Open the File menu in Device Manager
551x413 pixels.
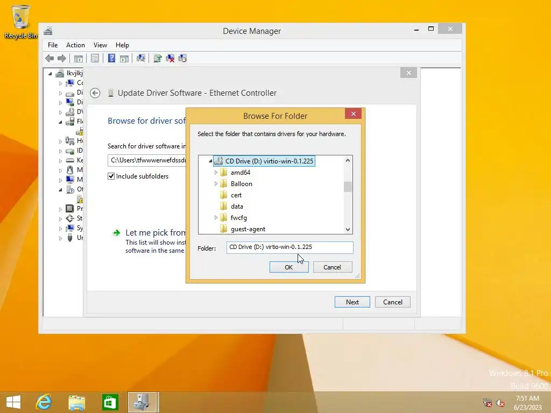(x=53, y=45)
